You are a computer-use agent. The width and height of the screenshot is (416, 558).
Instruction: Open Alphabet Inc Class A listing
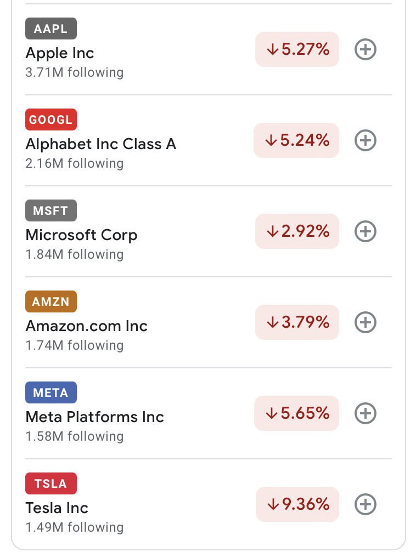[101, 144]
